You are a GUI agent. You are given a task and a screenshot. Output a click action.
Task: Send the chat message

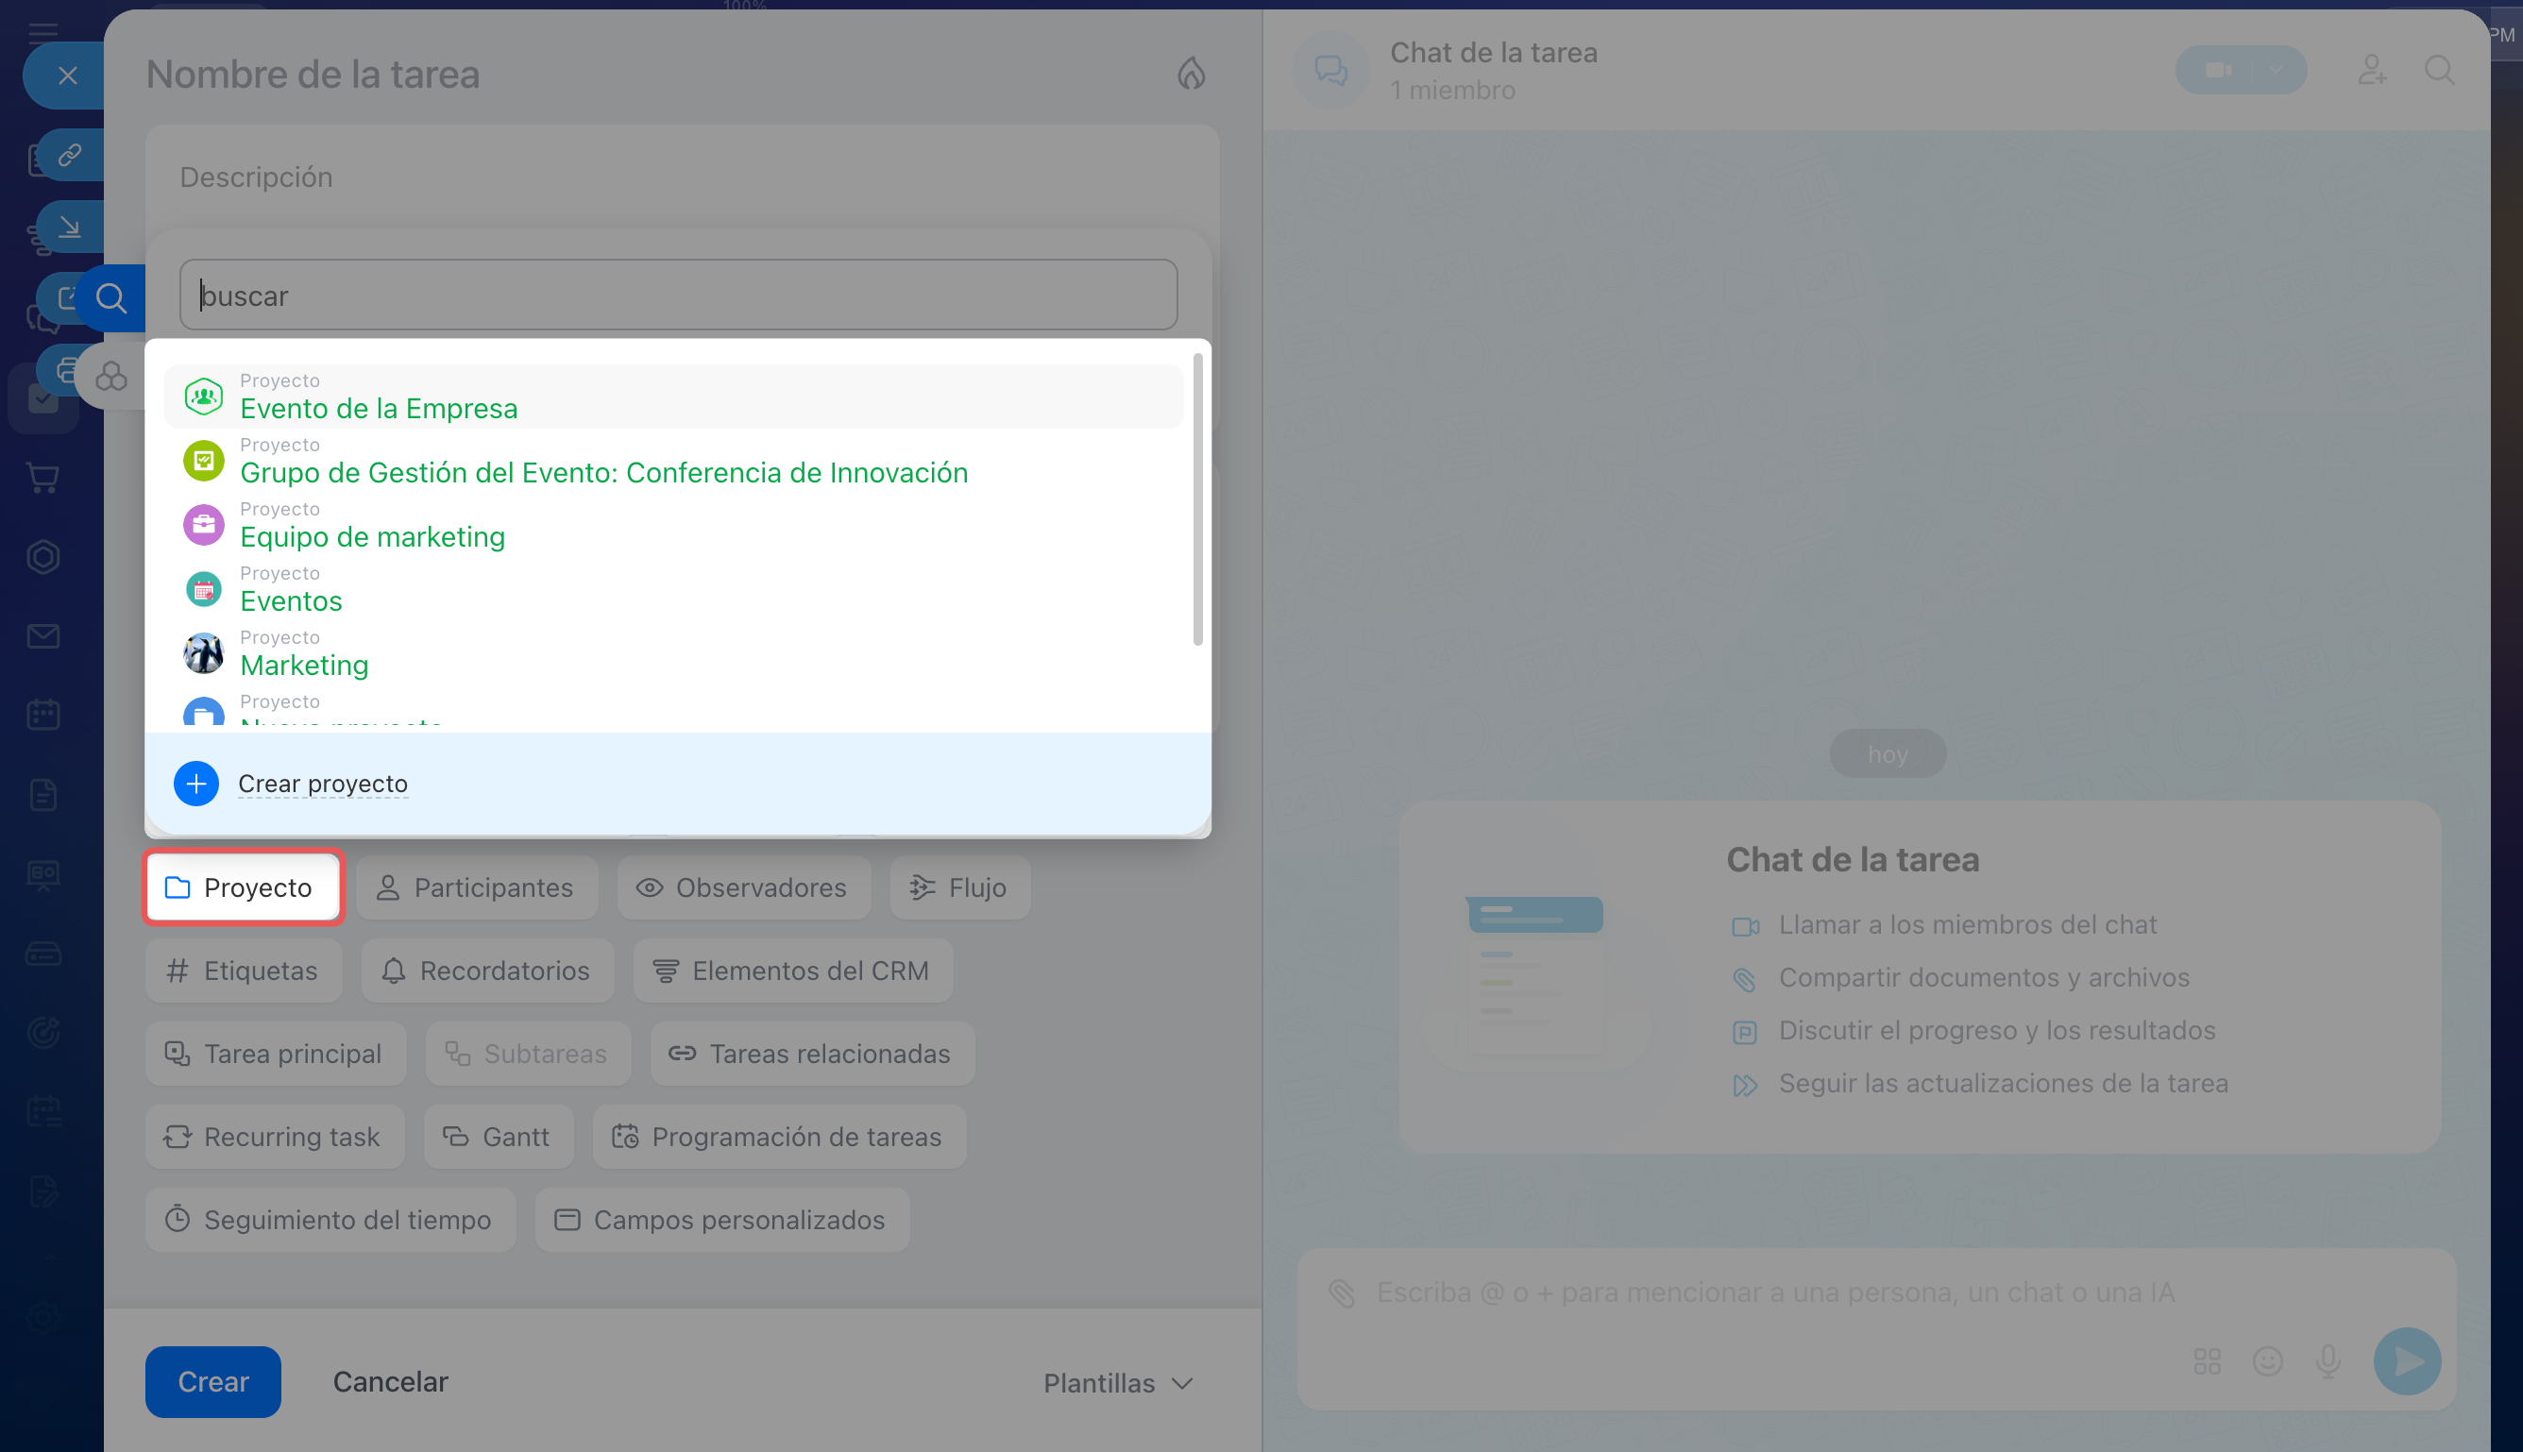pyautogui.click(x=2407, y=1361)
